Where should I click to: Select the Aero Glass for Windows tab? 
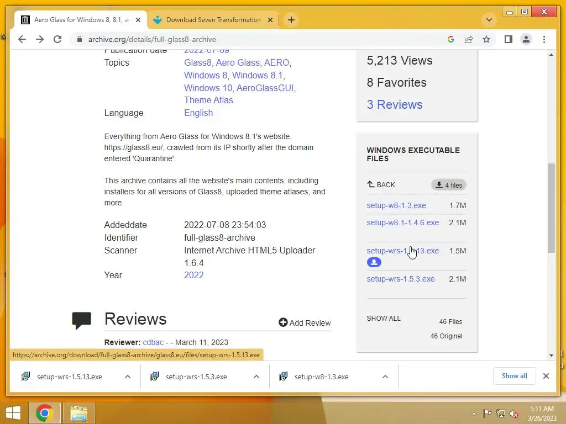(x=81, y=20)
